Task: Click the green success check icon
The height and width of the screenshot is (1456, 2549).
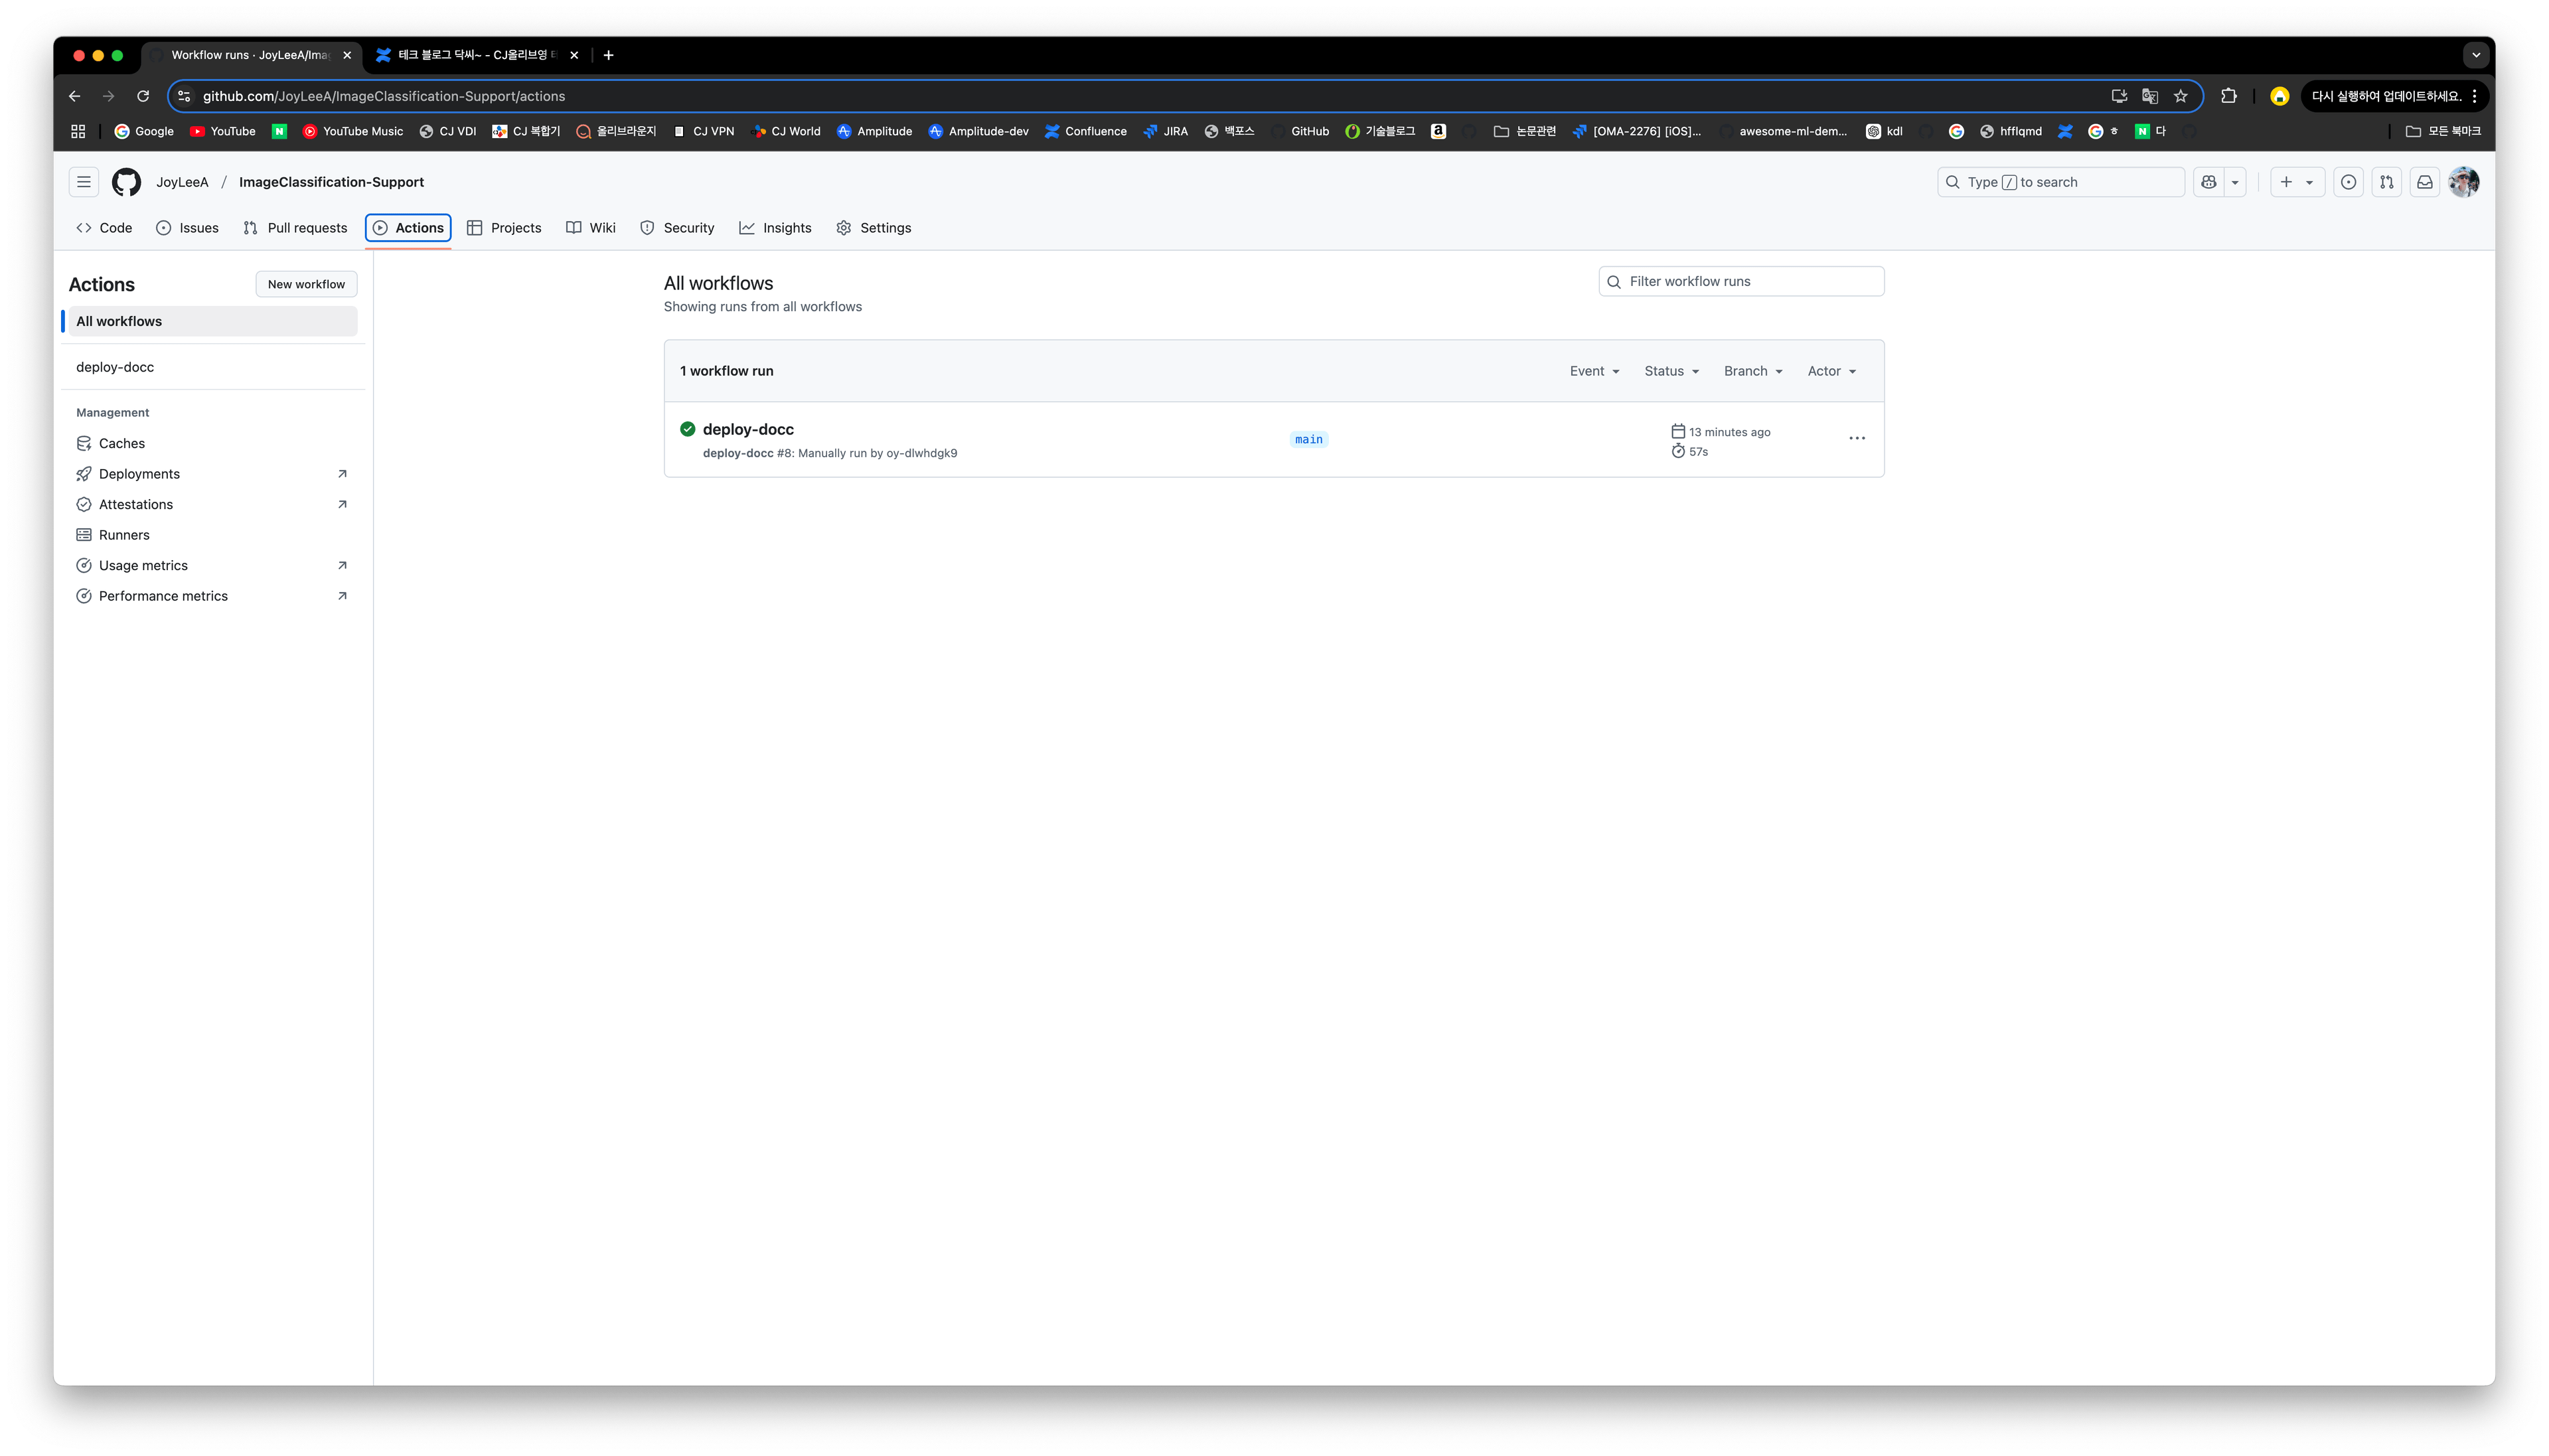Action: 687,429
